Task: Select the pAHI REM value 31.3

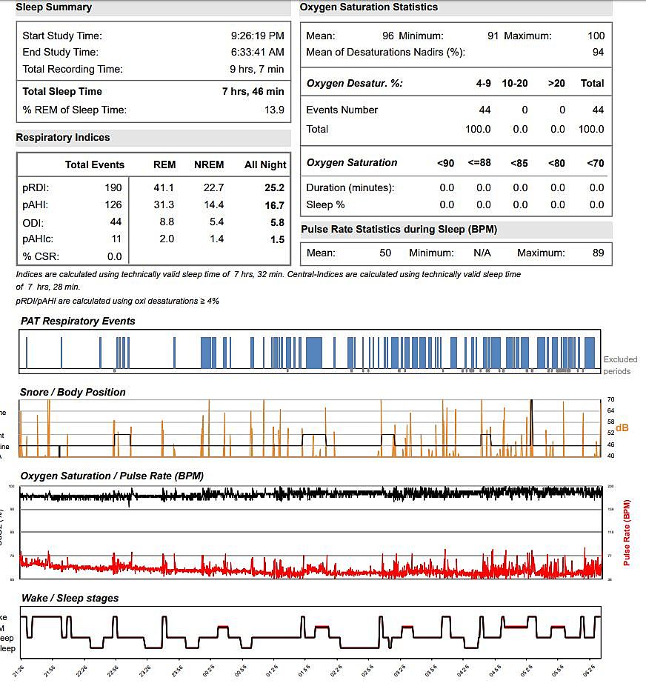Action: point(164,204)
